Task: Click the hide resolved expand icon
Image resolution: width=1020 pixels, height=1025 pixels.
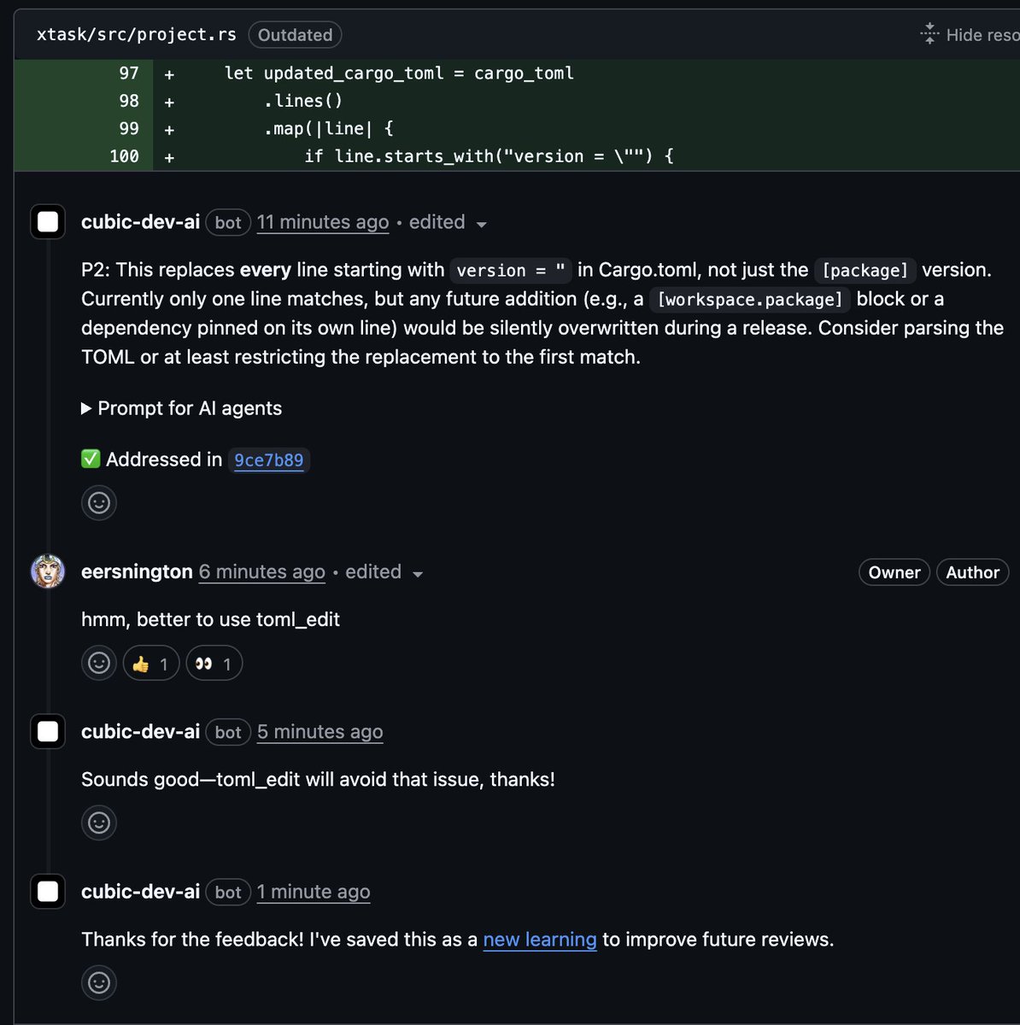Action: [x=929, y=34]
